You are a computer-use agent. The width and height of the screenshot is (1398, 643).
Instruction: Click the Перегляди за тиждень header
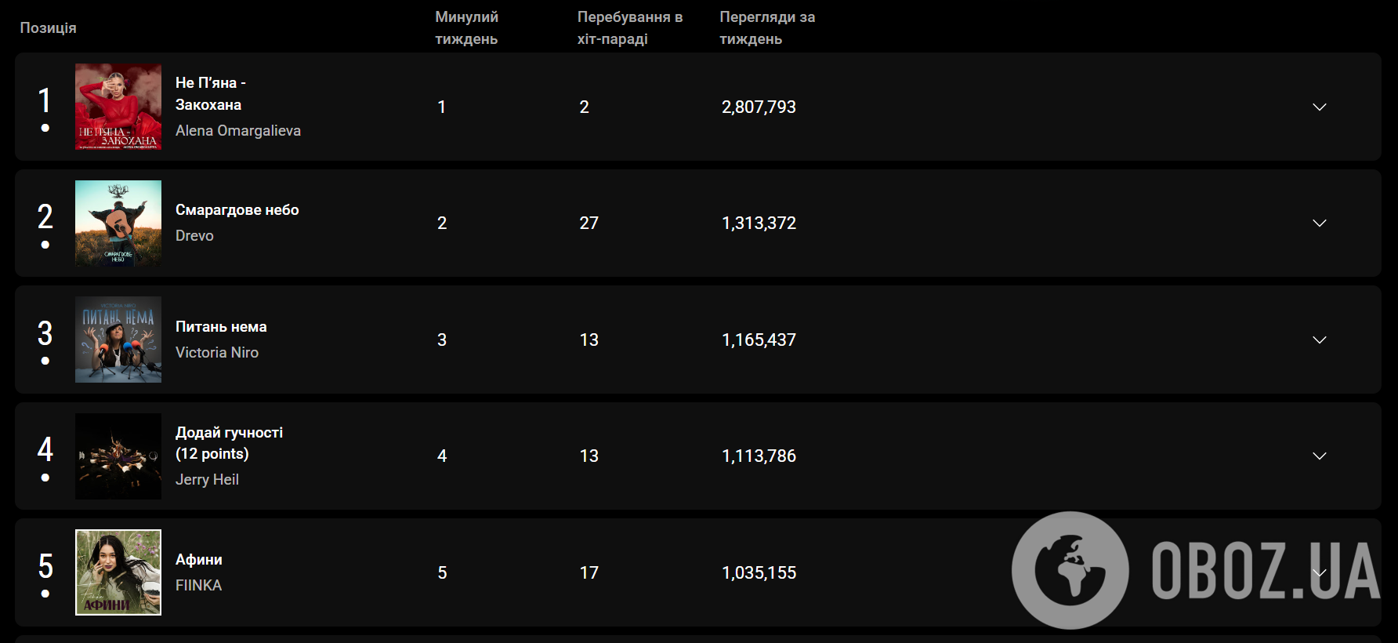pos(766,28)
